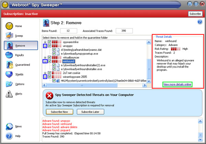The image size is (206, 144).
Task: Click file icon for unspypcsetup.exe
Action: point(58,53)
